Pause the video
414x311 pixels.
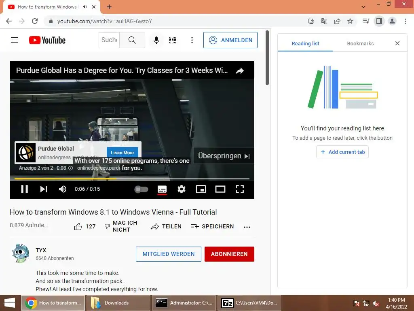[x=25, y=189]
